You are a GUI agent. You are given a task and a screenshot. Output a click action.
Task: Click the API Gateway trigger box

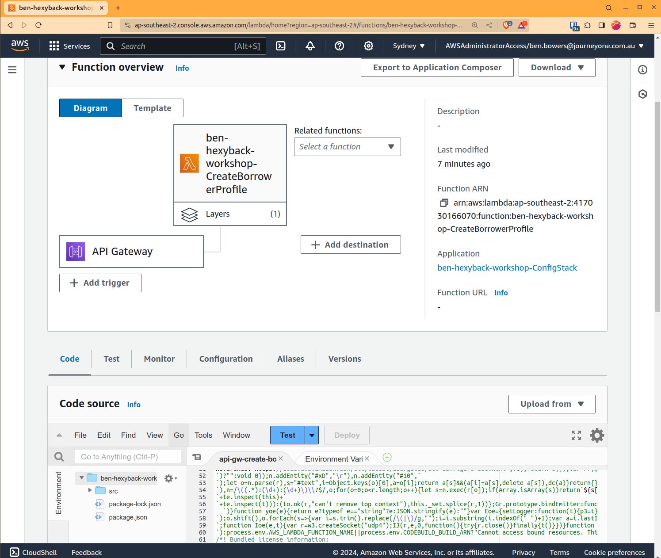(131, 252)
